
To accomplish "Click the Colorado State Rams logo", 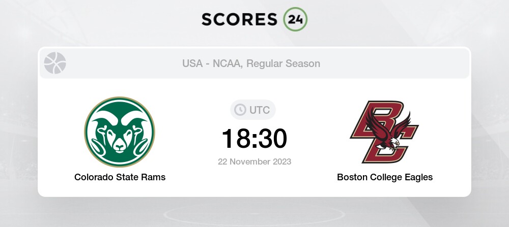I will pos(120,132).
